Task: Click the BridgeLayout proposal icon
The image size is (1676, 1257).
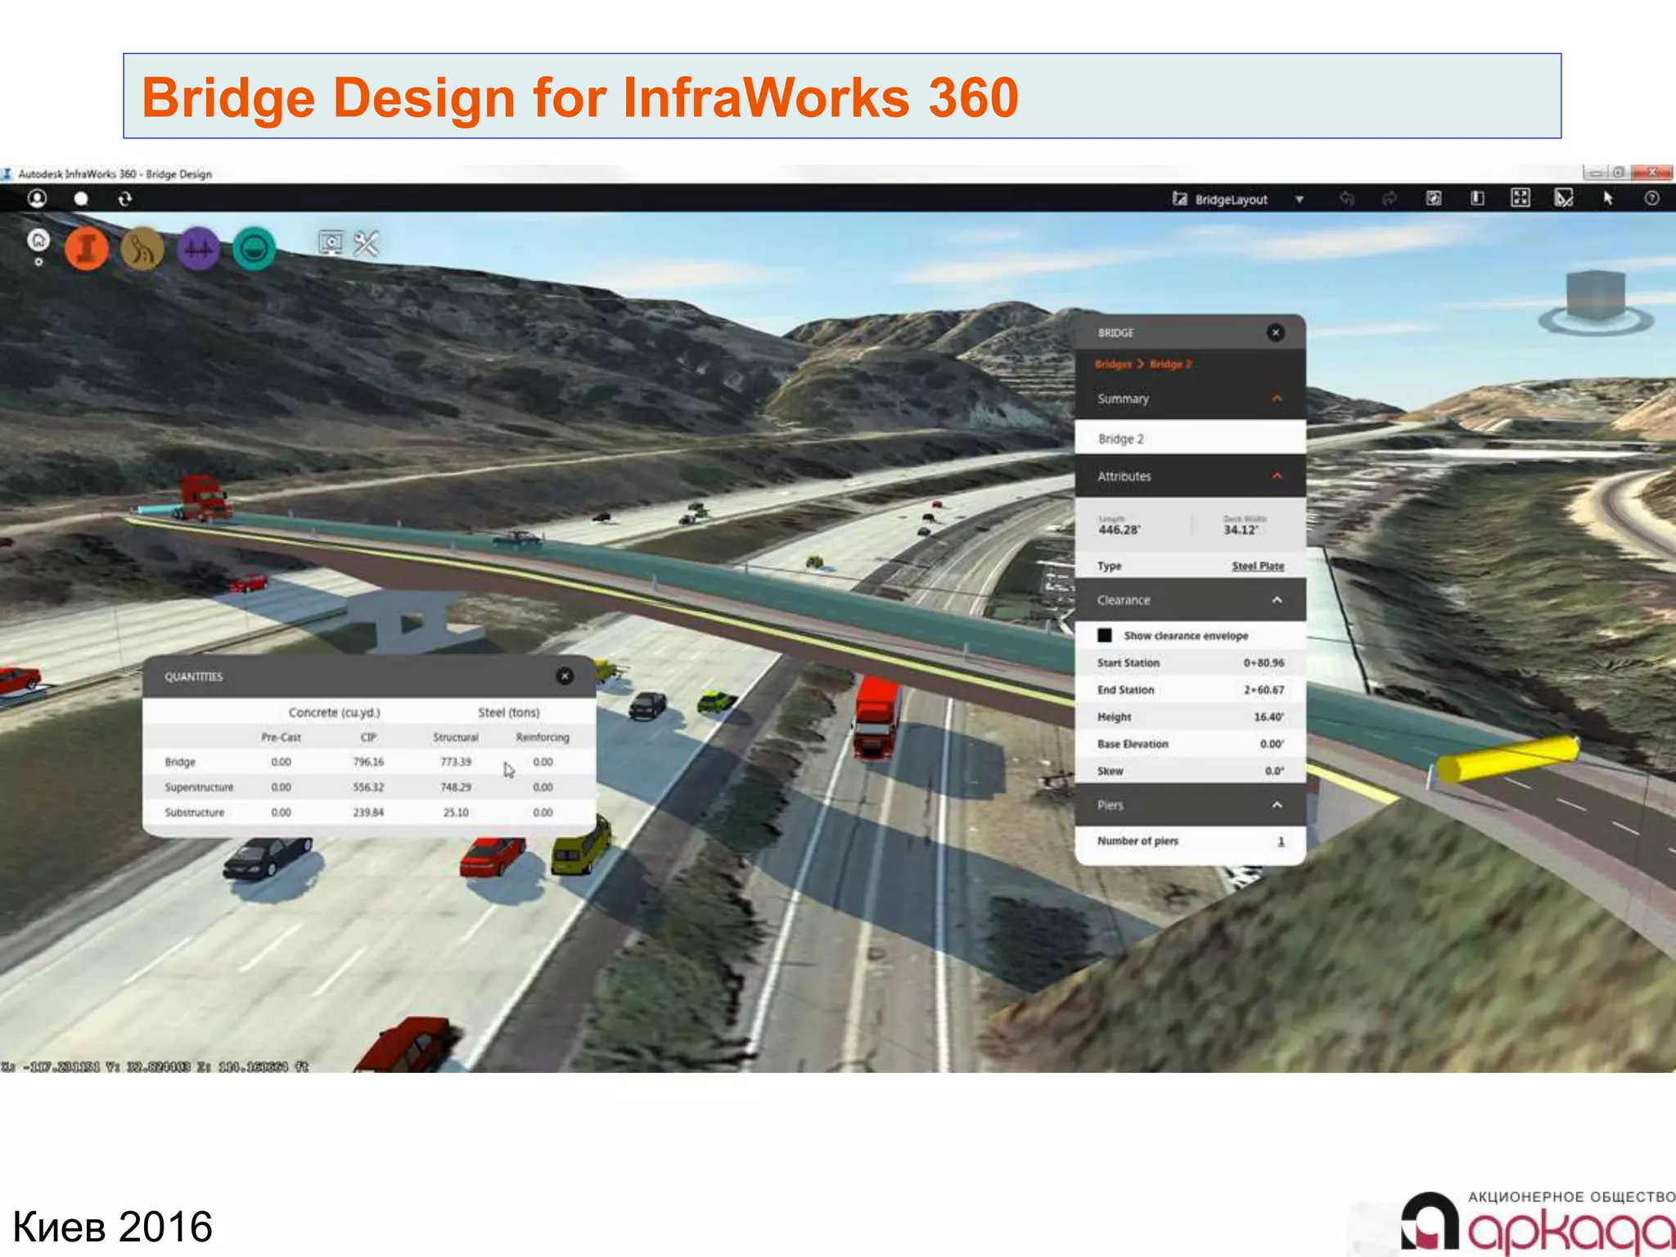Action: 1179,199
